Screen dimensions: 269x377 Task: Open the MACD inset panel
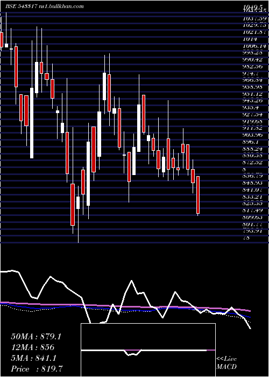point(148,350)
